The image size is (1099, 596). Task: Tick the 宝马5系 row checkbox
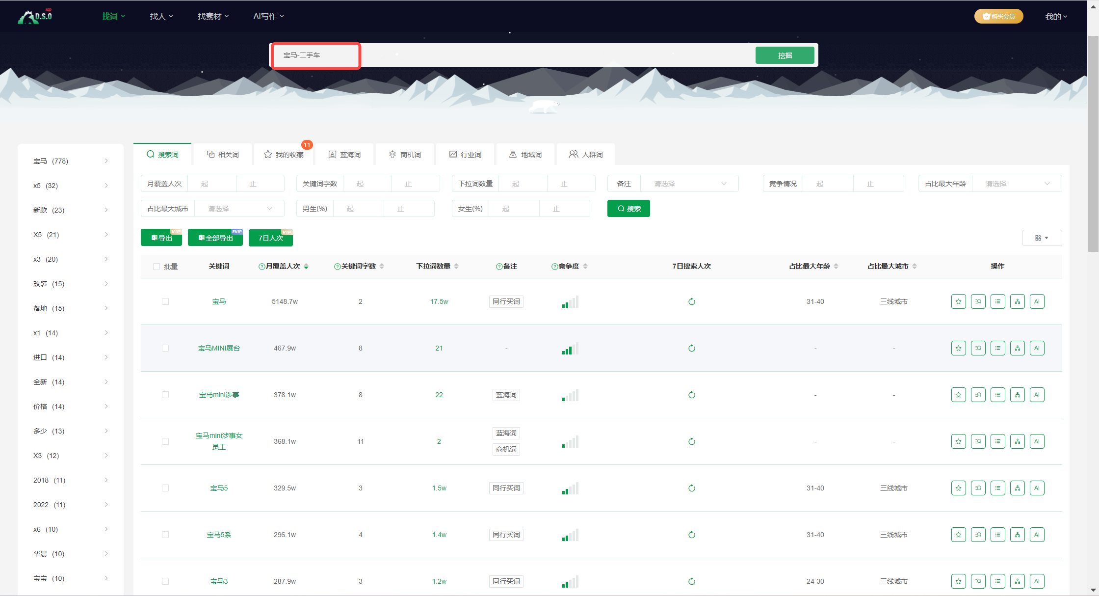click(165, 535)
